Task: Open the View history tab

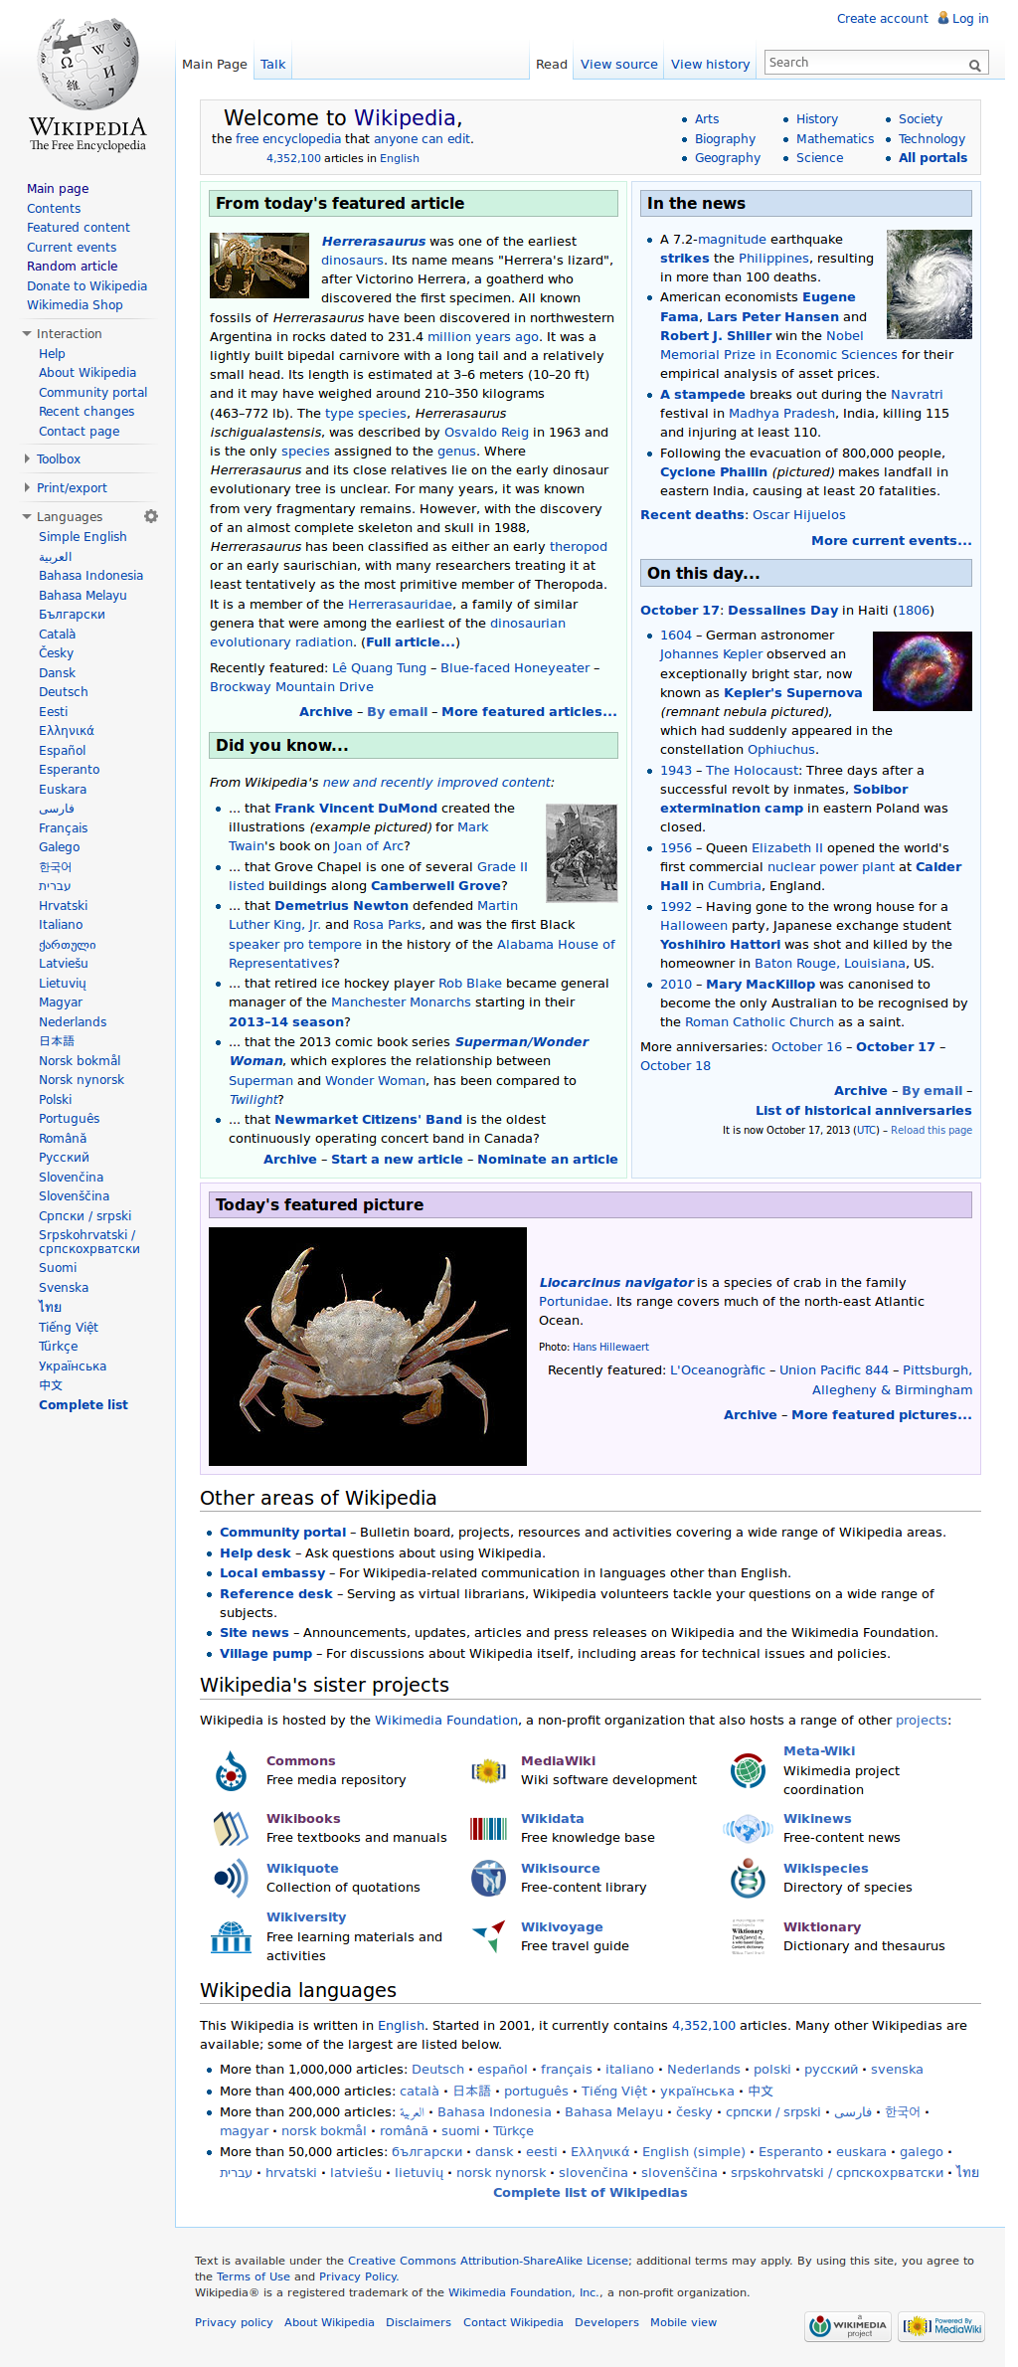Action: tap(711, 65)
